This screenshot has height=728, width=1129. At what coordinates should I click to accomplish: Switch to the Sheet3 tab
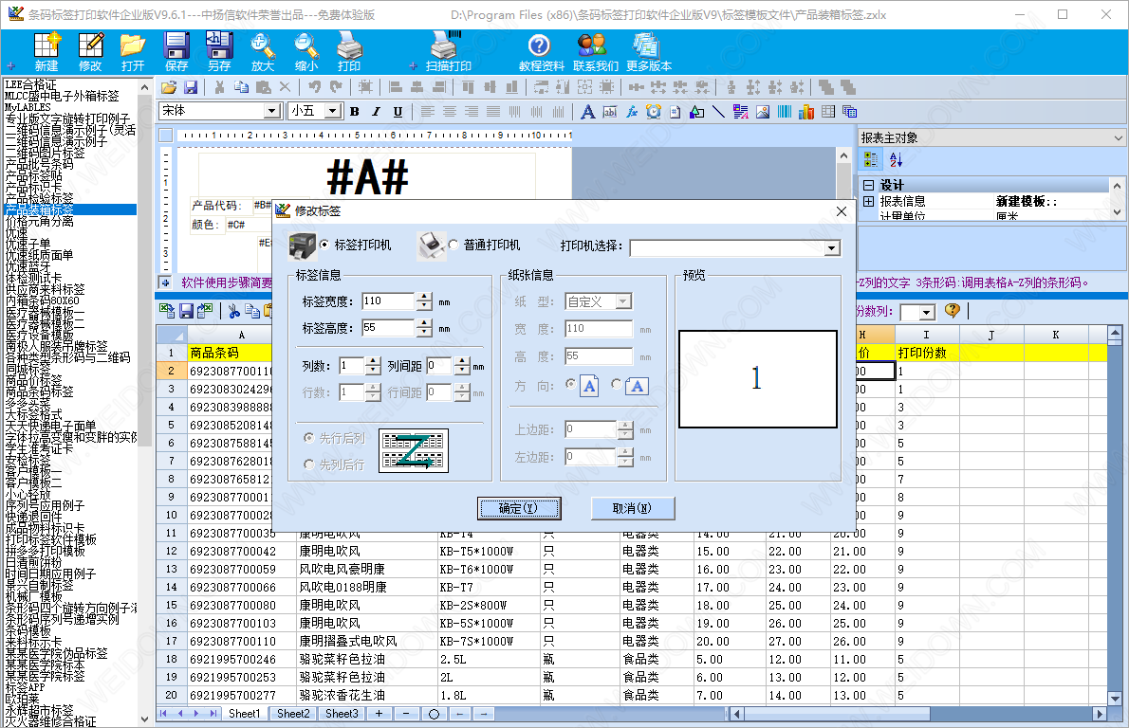point(342,714)
